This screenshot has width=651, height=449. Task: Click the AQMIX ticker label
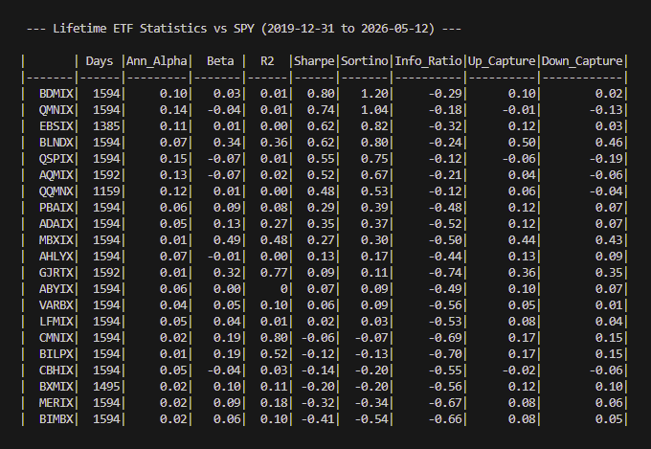56,175
